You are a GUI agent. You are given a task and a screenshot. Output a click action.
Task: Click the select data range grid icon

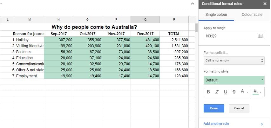[x=260, y=36]
